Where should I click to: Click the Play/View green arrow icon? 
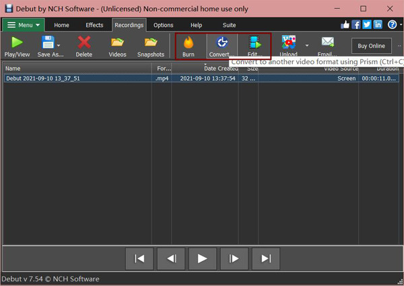pyautogui.click(x=17, y=42)
